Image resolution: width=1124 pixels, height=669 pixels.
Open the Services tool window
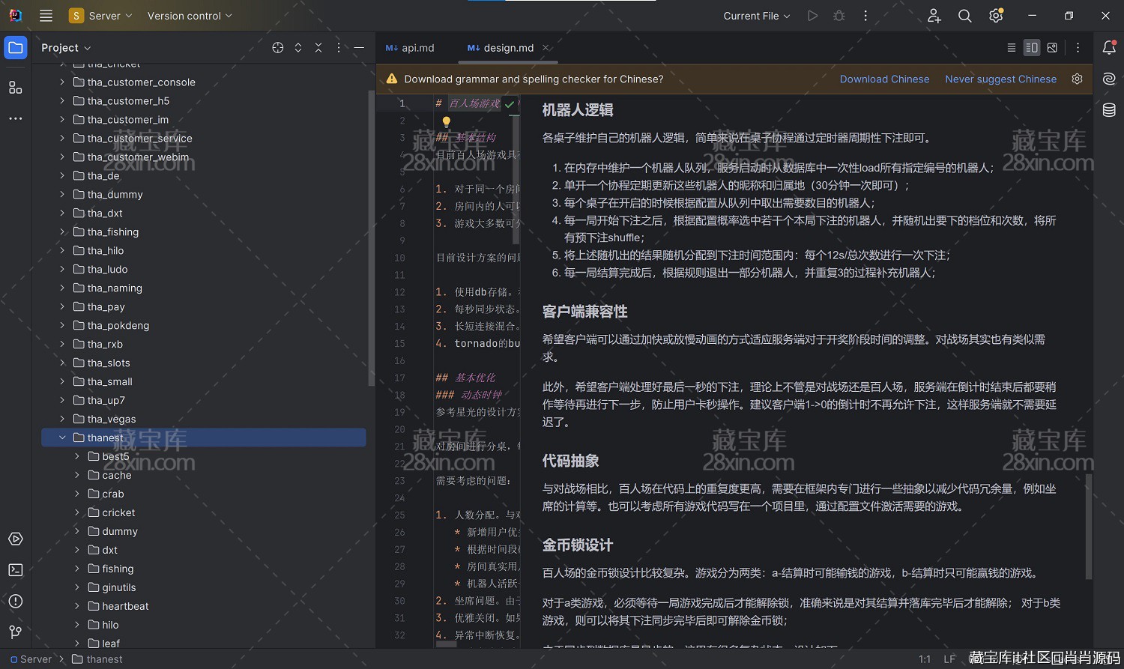(x=16, y=539)
